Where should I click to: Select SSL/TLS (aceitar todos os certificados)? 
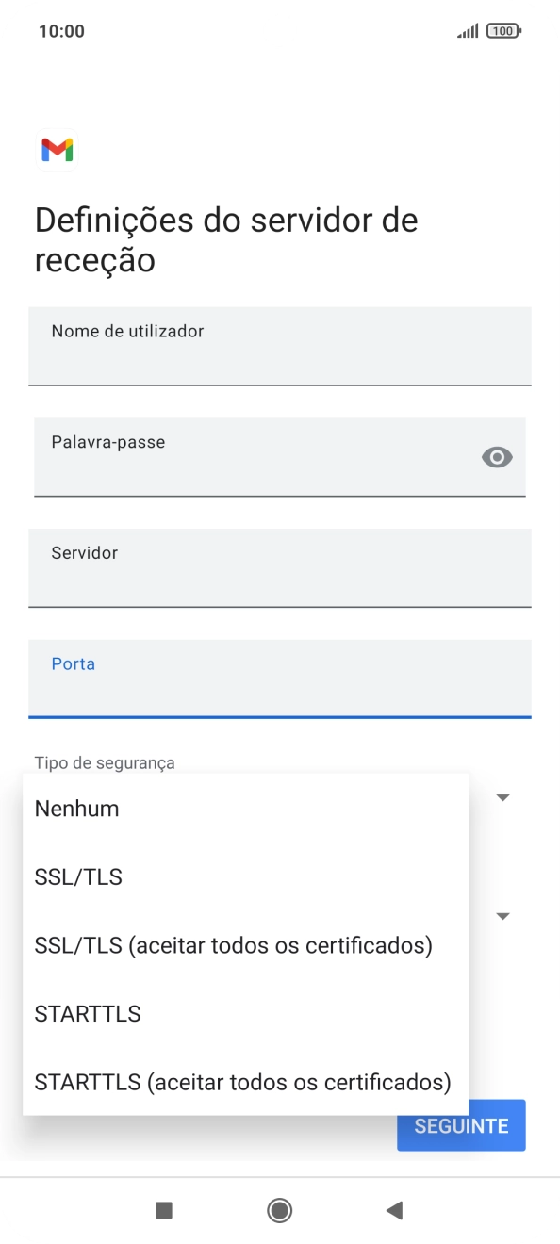[233, 944]
